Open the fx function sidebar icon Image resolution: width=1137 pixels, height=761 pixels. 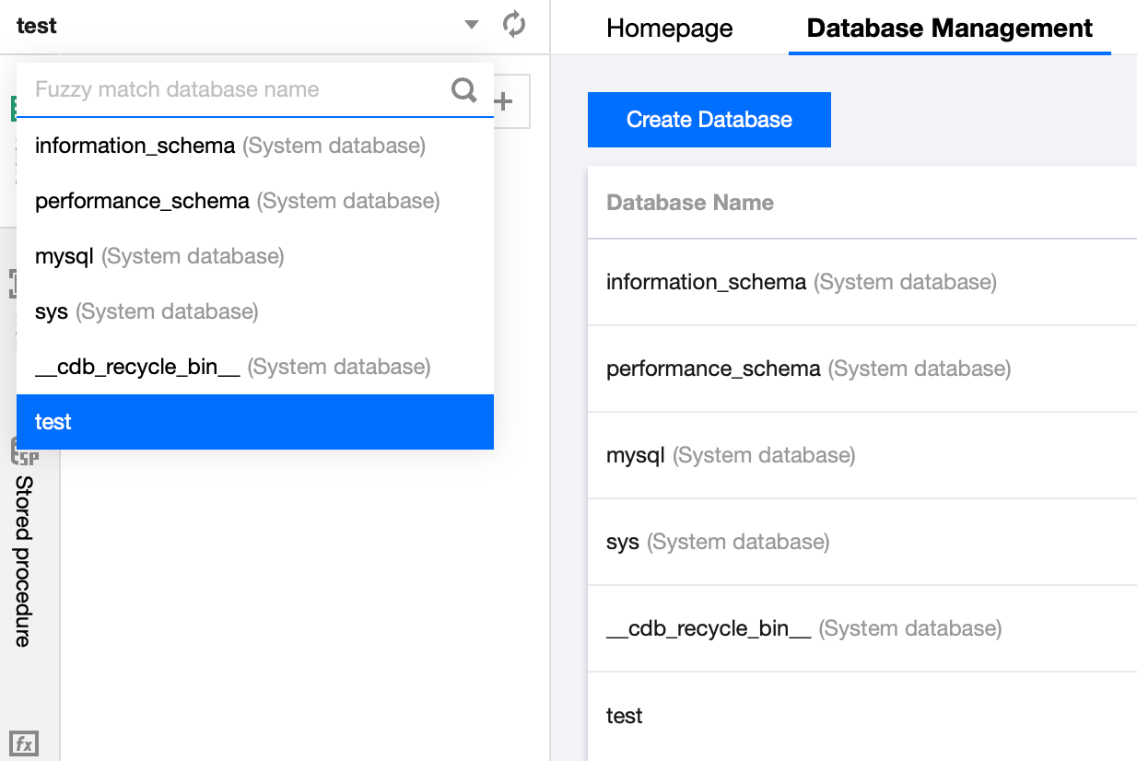coord(25,743)
